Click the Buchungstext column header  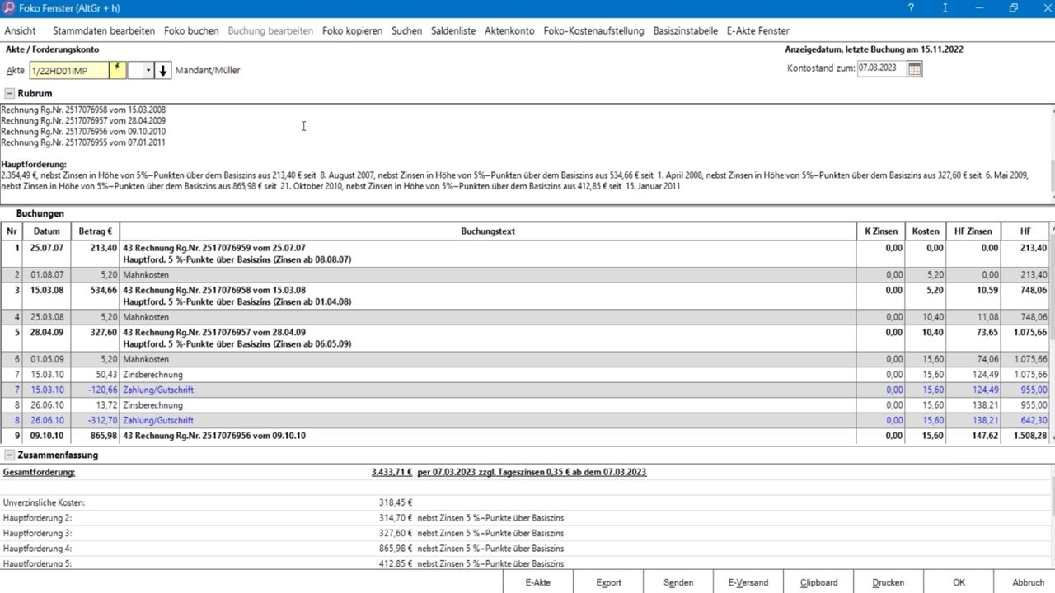(488, 231)
